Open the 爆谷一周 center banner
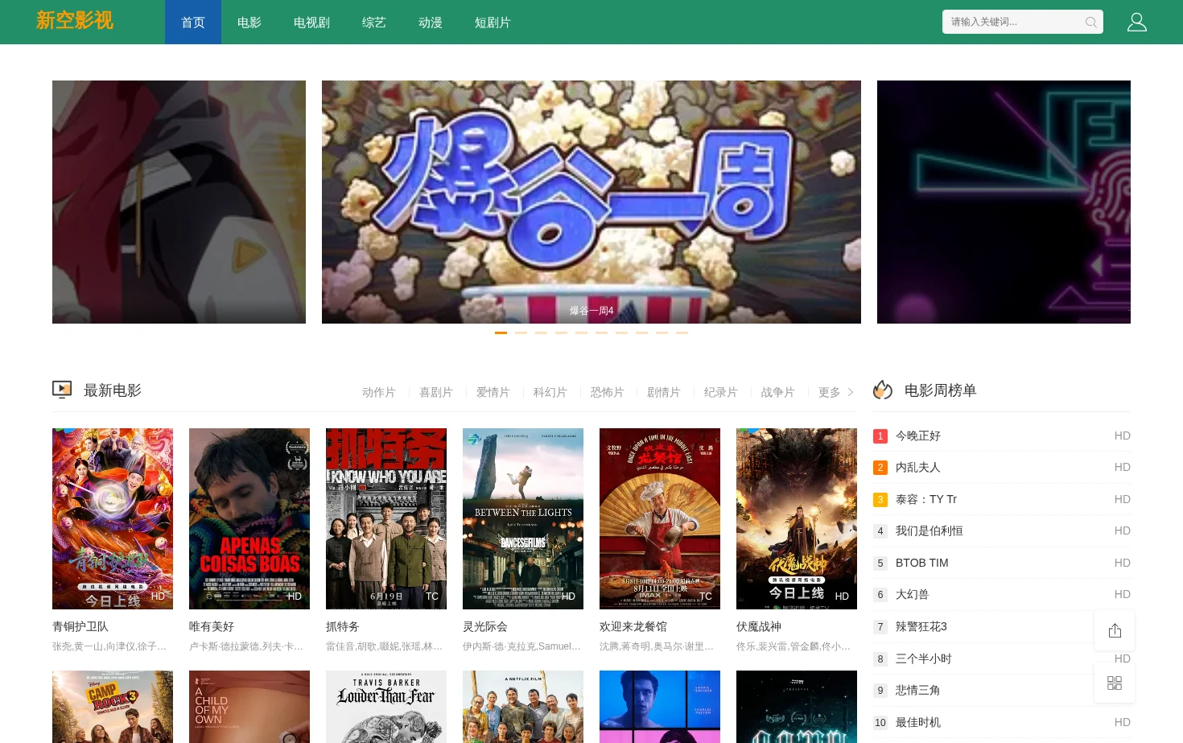The image size is (1183, 743). (x=591, y=202)
